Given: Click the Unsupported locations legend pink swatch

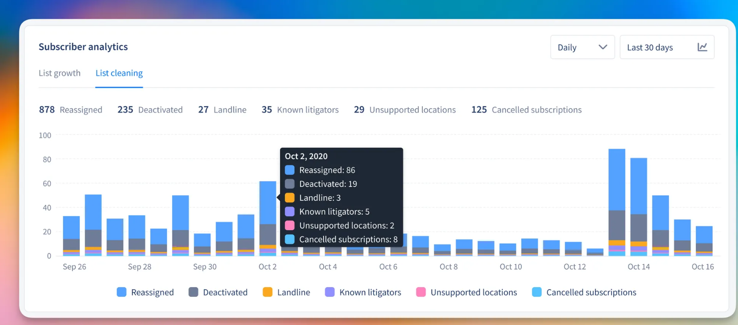Looking at the screenshot, I should coord(421,292).
